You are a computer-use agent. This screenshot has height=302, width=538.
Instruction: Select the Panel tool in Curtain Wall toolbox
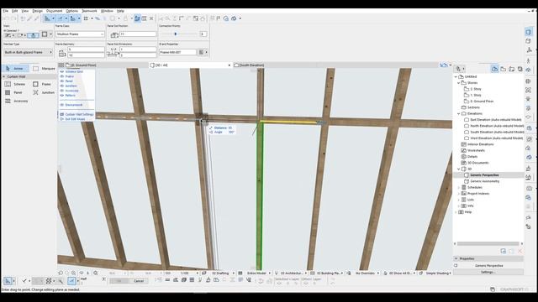pyautogui.click(x=13, y=92)
